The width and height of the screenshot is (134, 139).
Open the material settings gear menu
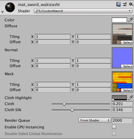click(131, 4)
